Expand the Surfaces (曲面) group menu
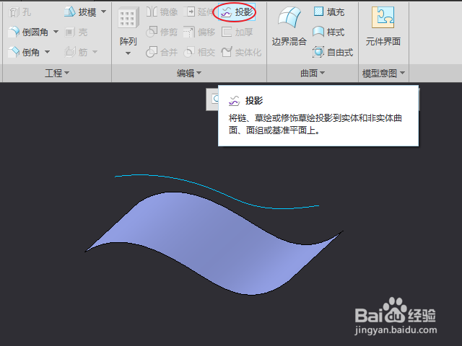Image resolution: width=462 pixels, height=346 pixels. [313, 73]
